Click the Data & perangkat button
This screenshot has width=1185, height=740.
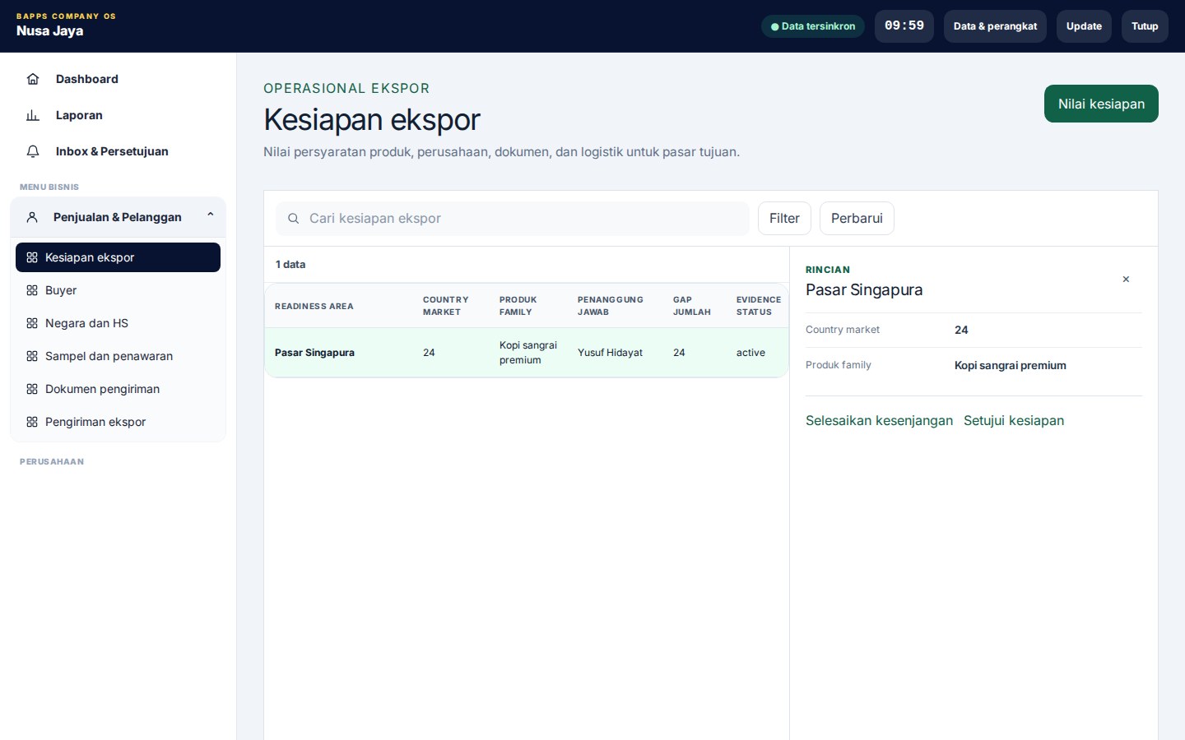(x=995, y=26)
